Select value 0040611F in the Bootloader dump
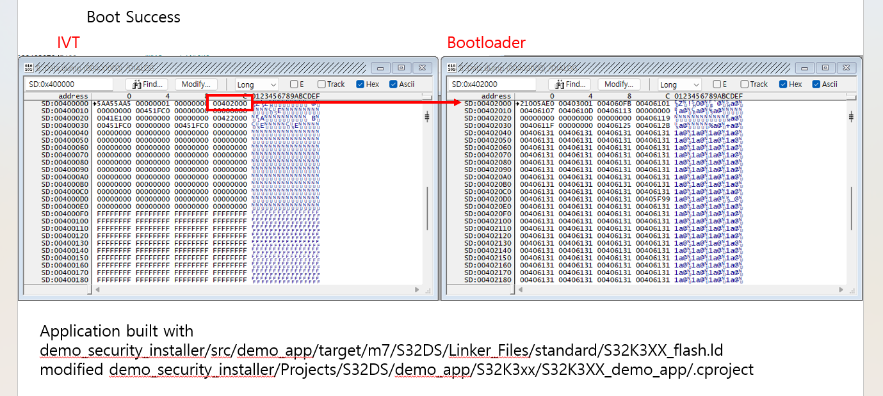Screen dimensions: 883x396 537,125
